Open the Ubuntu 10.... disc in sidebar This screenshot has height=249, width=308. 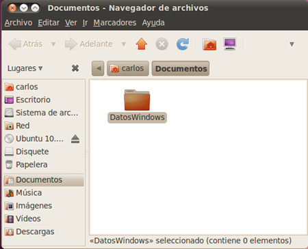pos(34,138)
